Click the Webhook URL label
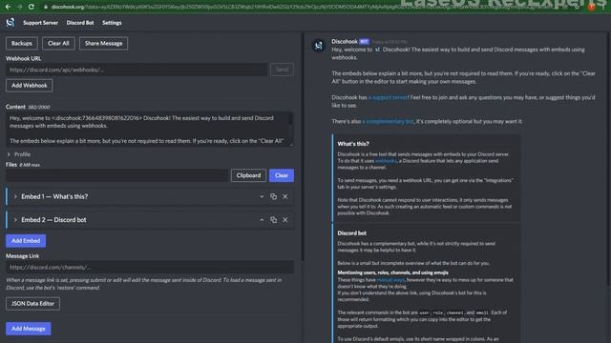Image resolution: width=611 pixels, height=343 pixels. pos(23,58)
